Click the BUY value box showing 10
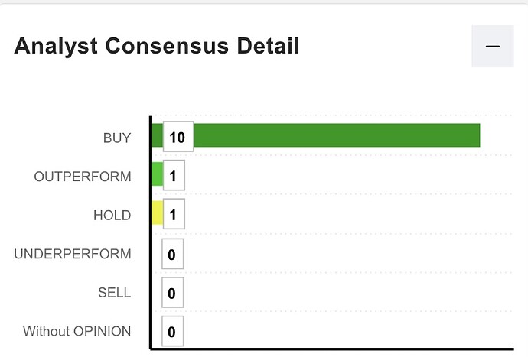 pyautogui.click(x=178, y=138)
